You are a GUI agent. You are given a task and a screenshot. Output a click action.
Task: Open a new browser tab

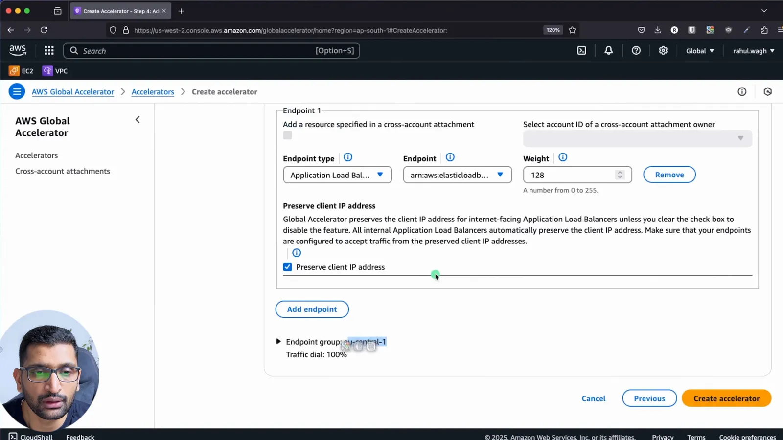click(x=181, y=11)
